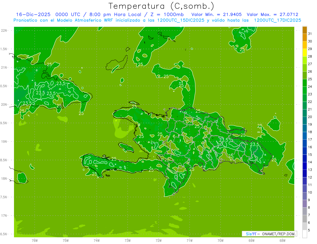
Task: Click the color bar label 16
Action: coord(310,147)
